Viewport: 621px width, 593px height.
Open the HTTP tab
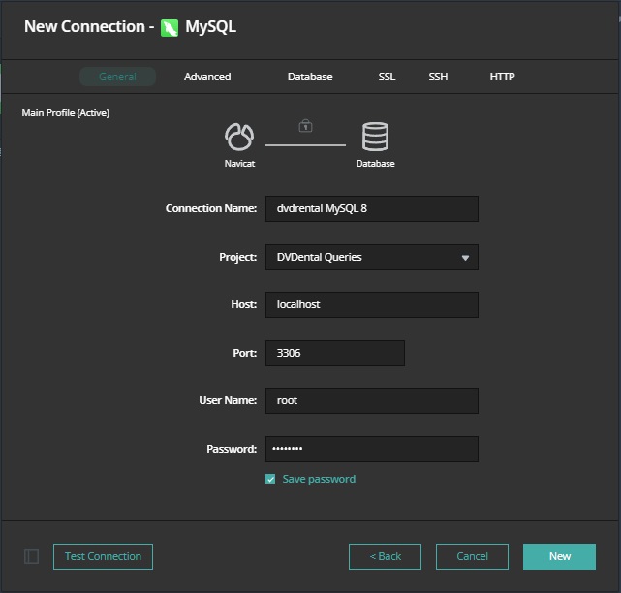point(502,77)
